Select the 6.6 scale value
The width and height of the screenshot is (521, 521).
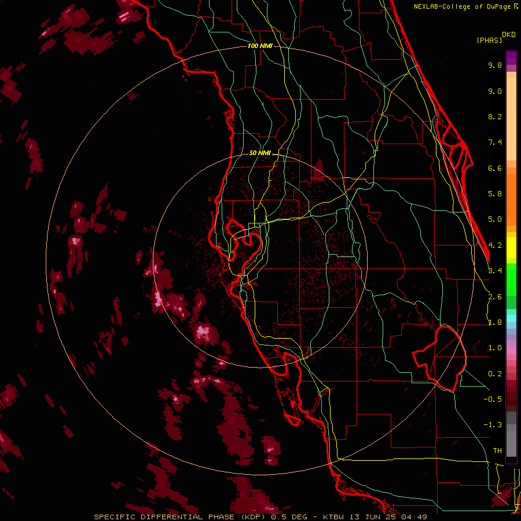495,168
